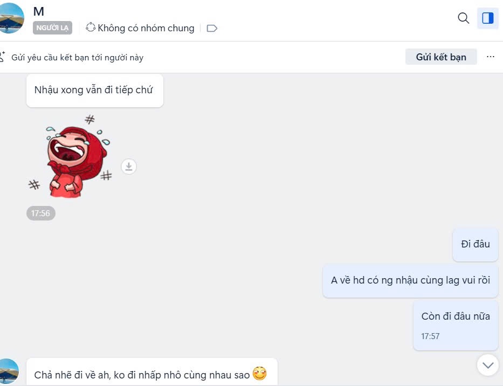Click the 17:56 timestamp chip

41,213
